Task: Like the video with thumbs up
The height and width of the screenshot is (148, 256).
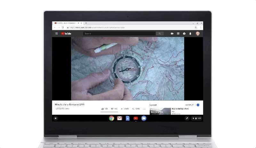Action: click(x=105, y=109)
